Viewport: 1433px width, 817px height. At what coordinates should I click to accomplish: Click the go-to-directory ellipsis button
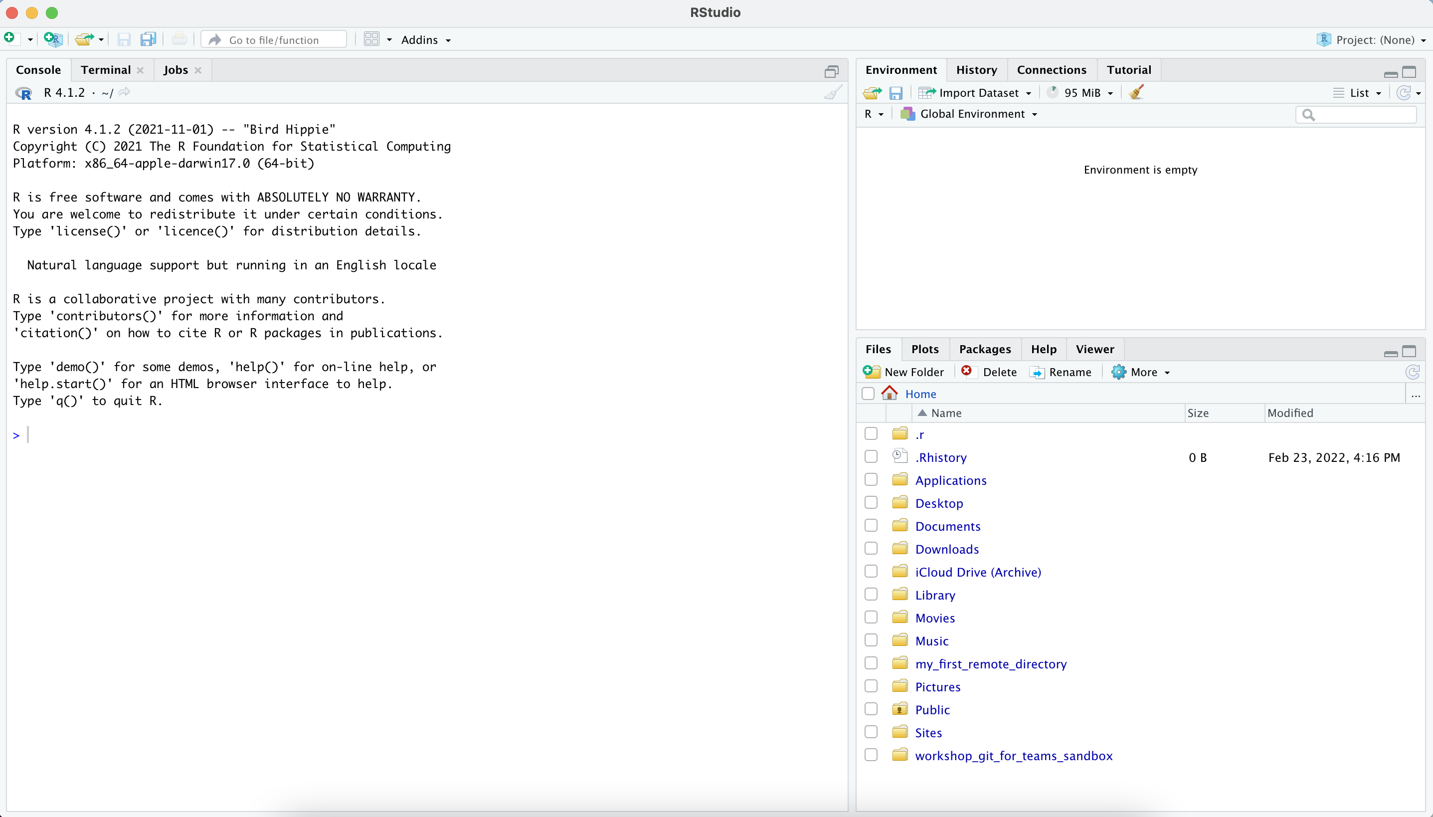click(x=1416, y=395)
